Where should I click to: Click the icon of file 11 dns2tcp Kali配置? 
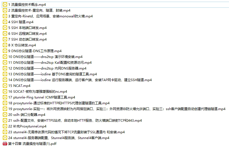[5, 63]
